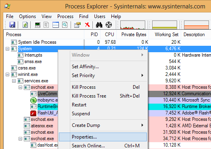Expand the Create Dump submenu arrow
This screenshot has width=211, height=149.
pyautogui.click(x=142, y=125)
